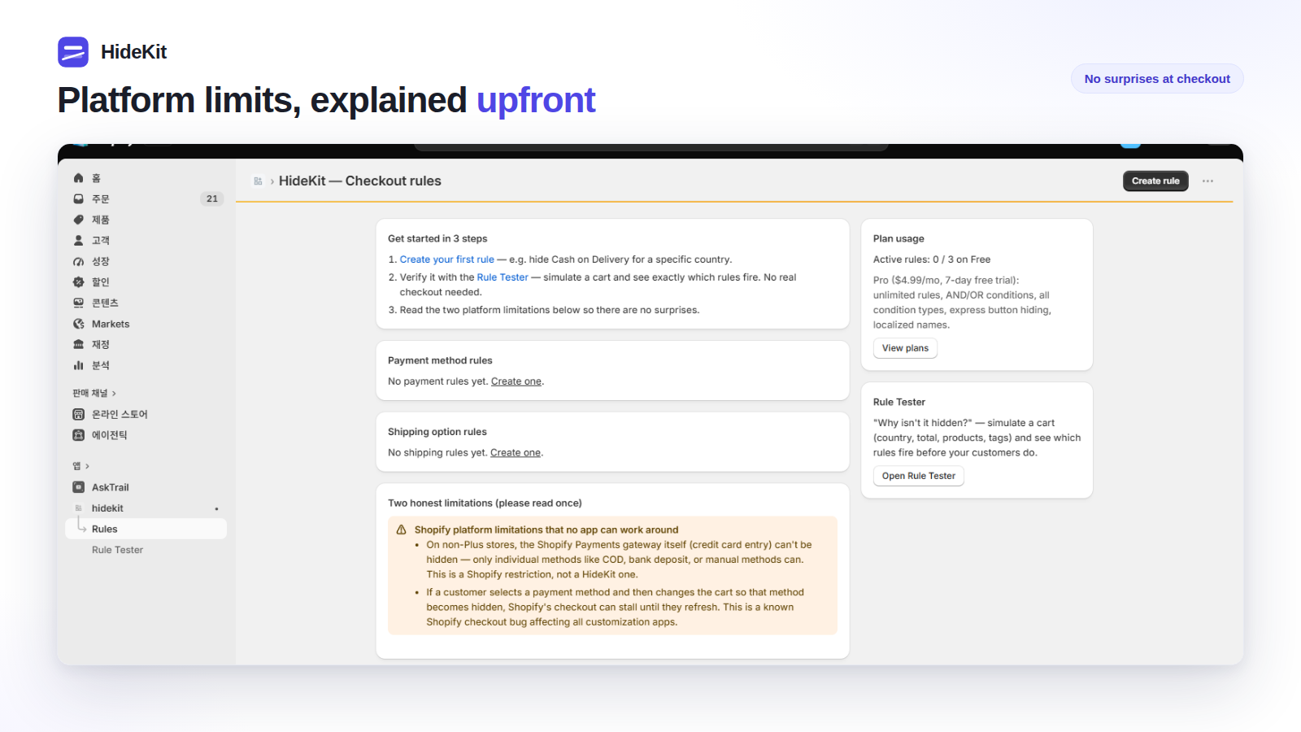
Task: Click the 제품 products tag icon
Action: (x=79, y=220)
